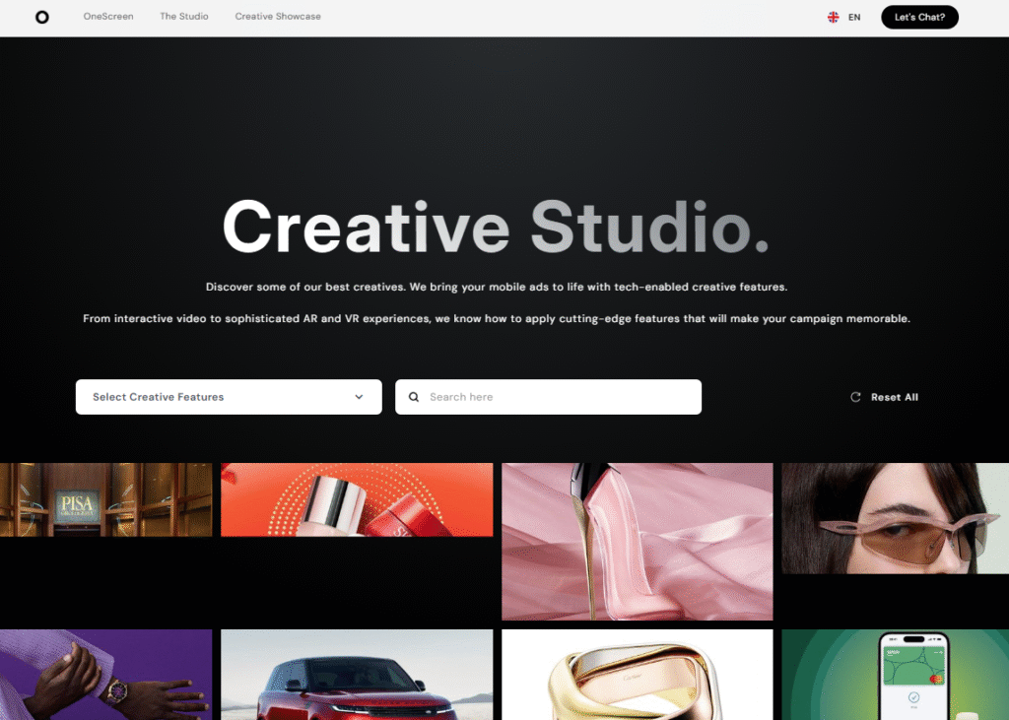Open the green phone app thumbnail
1009x720 pixels.
895,675
